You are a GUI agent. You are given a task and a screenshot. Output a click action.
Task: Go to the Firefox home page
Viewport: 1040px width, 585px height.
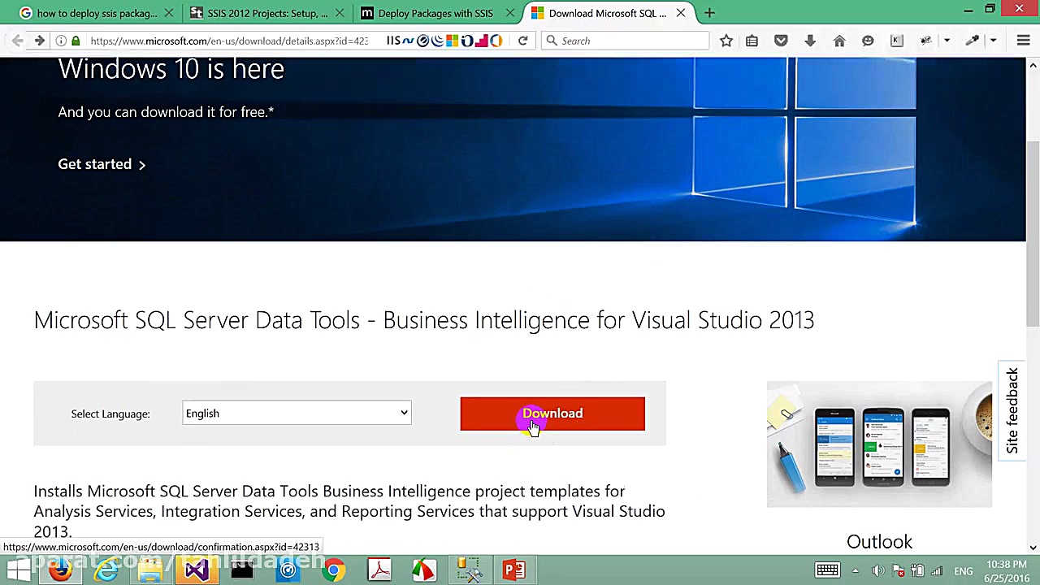839,41
